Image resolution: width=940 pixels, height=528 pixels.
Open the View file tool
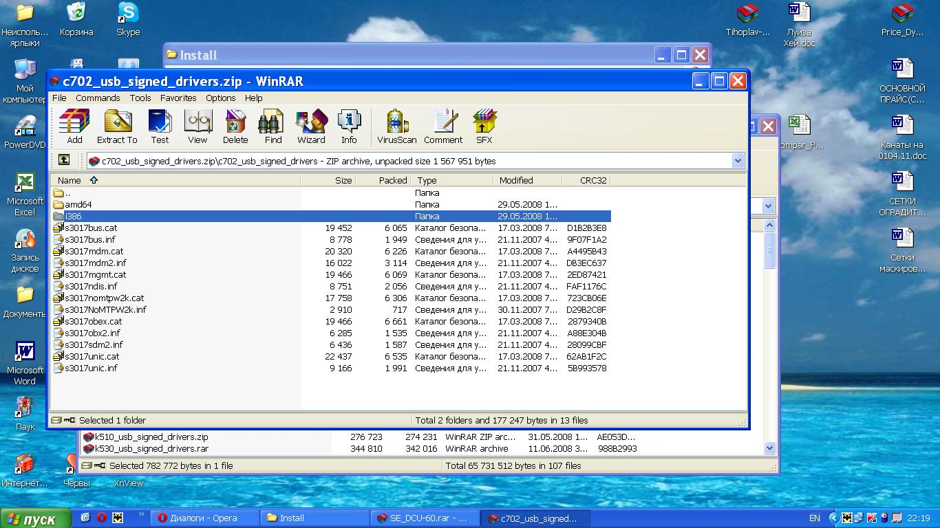(x=197, y=126)
